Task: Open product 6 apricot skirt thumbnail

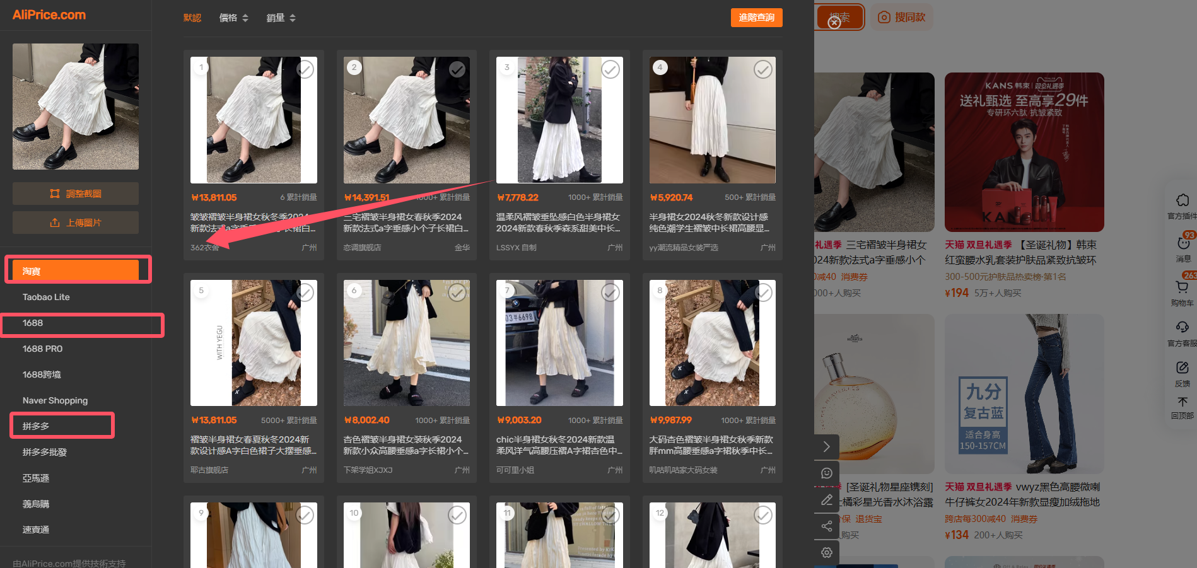Action: pos(407,343)
